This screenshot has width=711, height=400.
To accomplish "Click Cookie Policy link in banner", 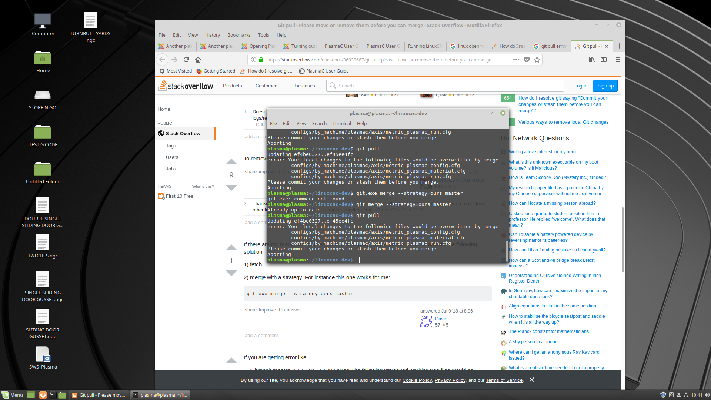I will pyautogui.click(x=417, y=380).
